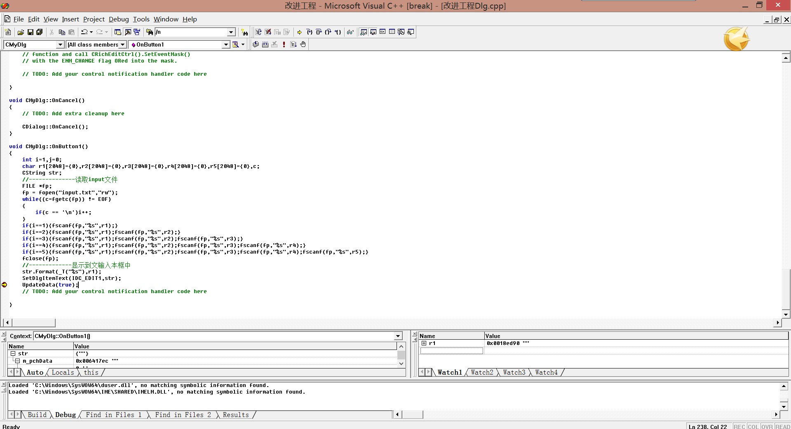This screenshot has height=429, width=791.
Task: Click the Step Out icon
Action: pyautogui.click(x=328, y=32)
